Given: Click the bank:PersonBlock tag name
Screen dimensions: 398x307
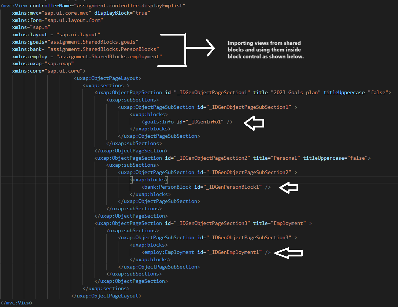Looking at the screenshot, I should [168, 187].
